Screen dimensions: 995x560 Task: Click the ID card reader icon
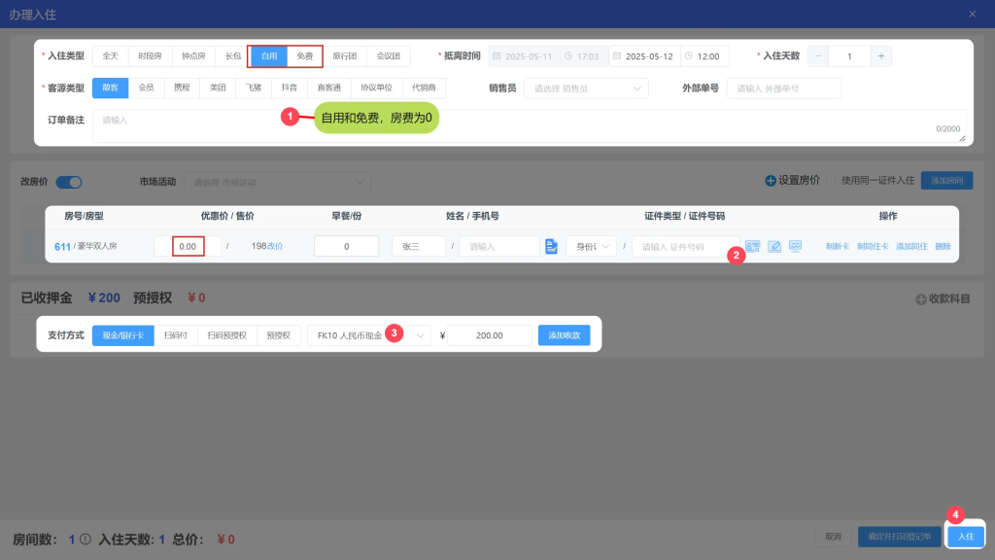[752, 247]
